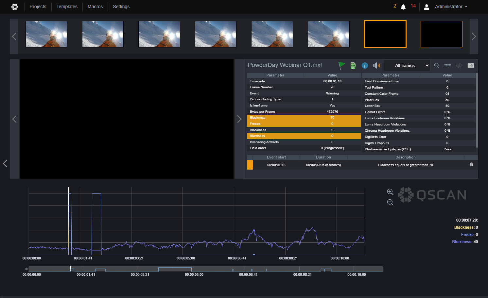Click the QScan logo icon in the navbar
488x298 pixels.
pos(15,7)
